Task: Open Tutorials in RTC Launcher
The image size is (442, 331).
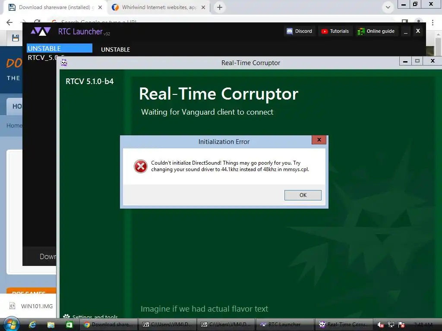Action: [335, 31]
